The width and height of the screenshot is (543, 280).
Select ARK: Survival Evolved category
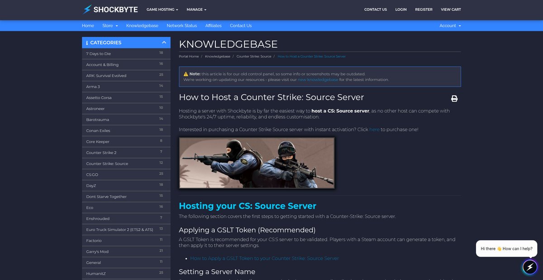coord(126,75)
